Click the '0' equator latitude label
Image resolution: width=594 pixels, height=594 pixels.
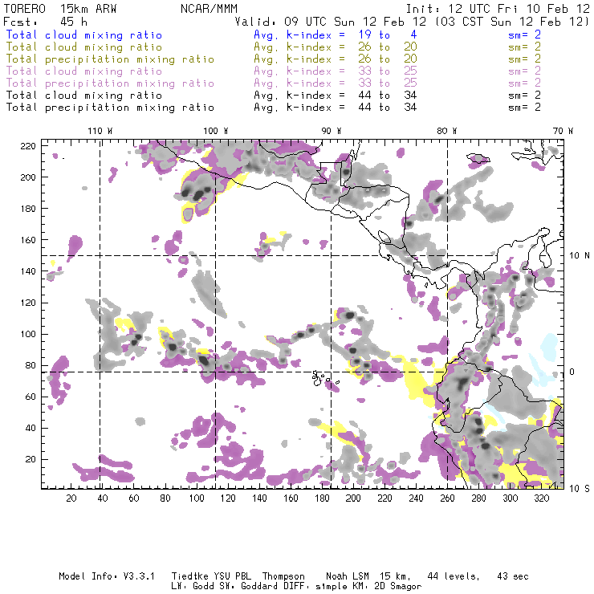573,372
